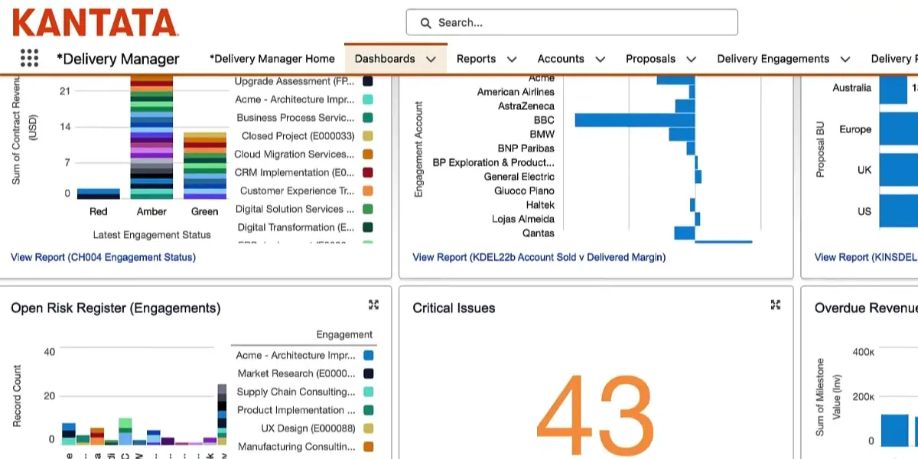Click the Haltek account label
This screenshot has width=918, height=459.
click(x=540, y=205)
